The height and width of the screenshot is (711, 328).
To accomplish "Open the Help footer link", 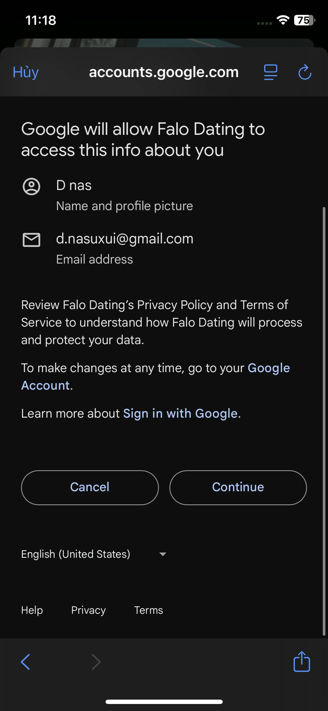I will click(x=32, y=610).
